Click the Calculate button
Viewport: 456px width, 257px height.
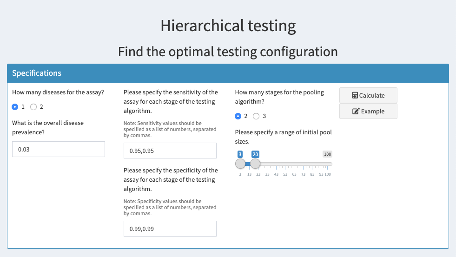[368, 95]
